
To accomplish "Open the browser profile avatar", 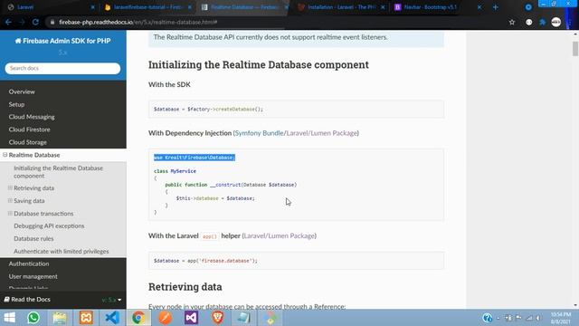I will pyautogui.click(x=556, y=22).
